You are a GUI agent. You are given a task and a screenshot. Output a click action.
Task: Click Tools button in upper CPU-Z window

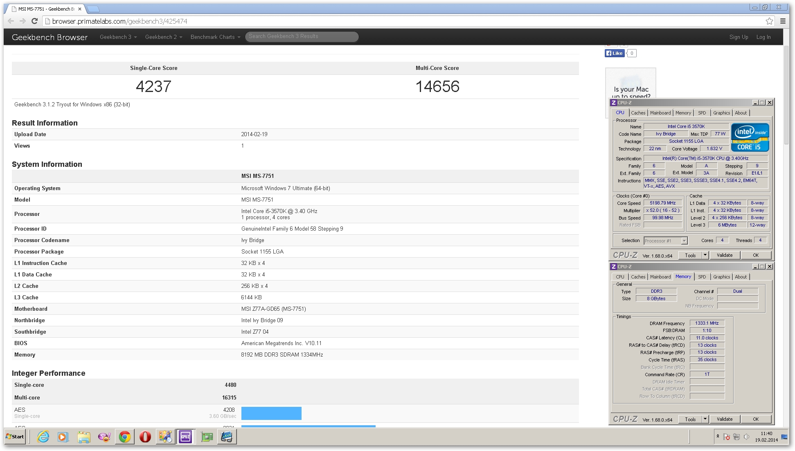[x=690, y=255]
